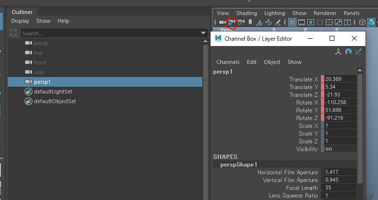
Task: Open Channel Box Edit menu
Action: point(252,62)
